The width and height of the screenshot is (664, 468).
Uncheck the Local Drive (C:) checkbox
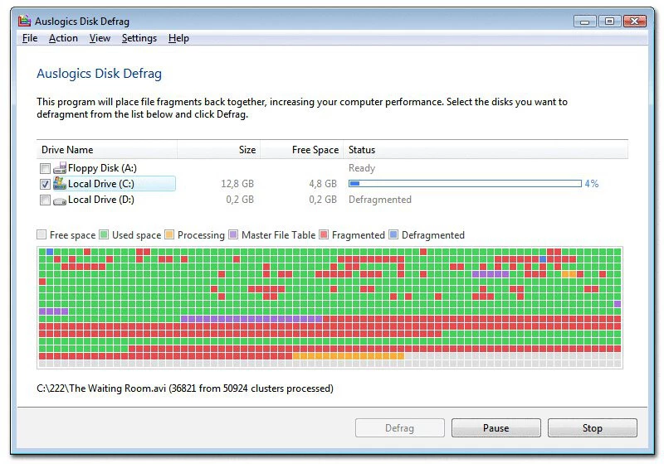(45, 184)
